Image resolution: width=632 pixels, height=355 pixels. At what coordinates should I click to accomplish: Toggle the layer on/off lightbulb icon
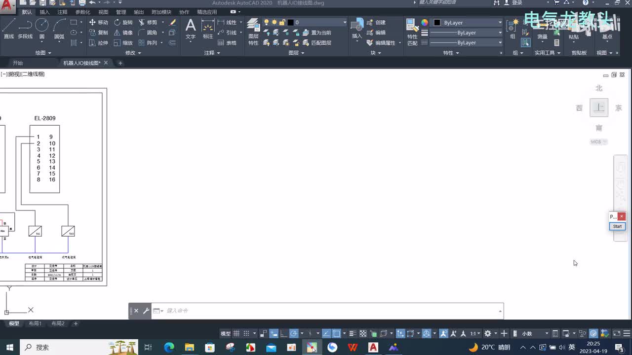pyautogui.click(x=267, y=22)
